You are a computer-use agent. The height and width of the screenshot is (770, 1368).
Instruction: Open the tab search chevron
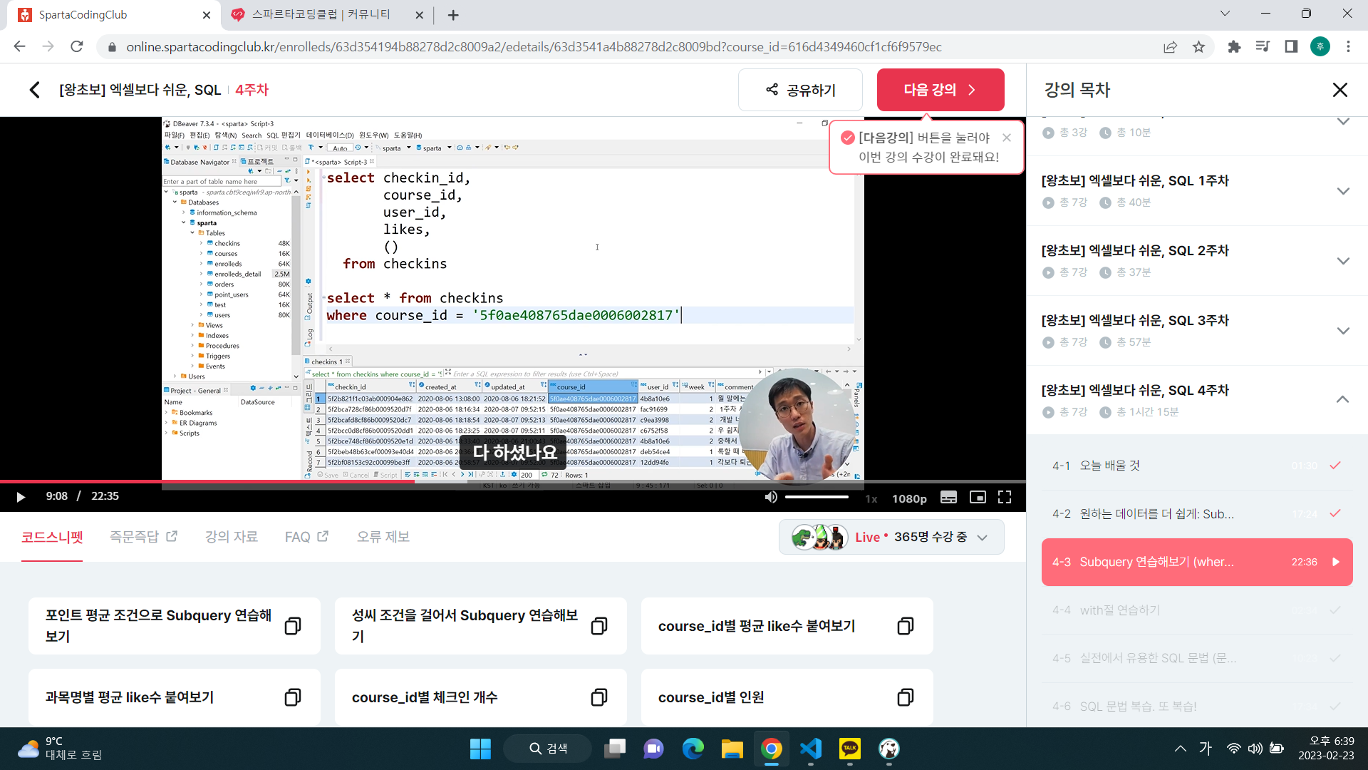coord(1225,14)
